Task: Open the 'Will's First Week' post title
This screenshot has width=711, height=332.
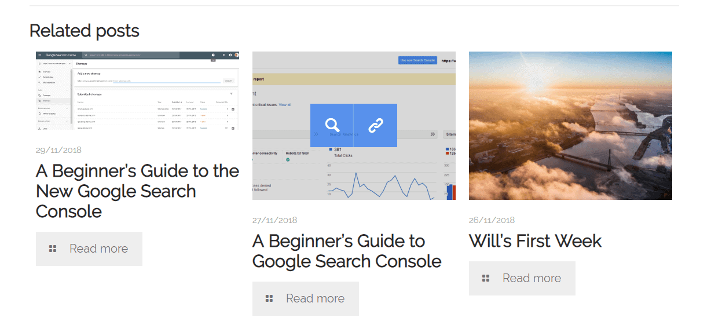Action: [x=535, y=241]
